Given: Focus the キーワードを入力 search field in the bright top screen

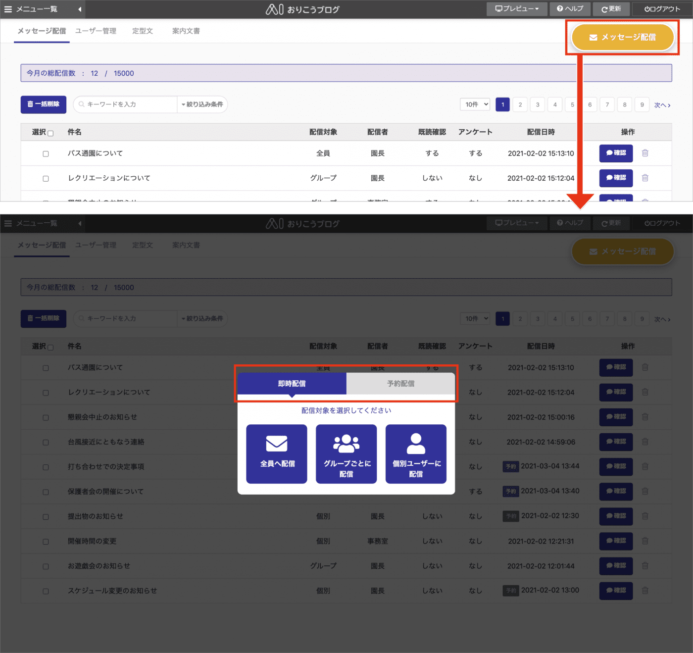Looking at the screenshot, I should (x=126, y=104).
